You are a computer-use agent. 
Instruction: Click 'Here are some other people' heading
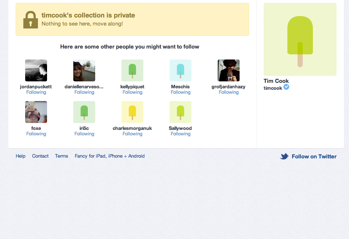click(129, 47)
